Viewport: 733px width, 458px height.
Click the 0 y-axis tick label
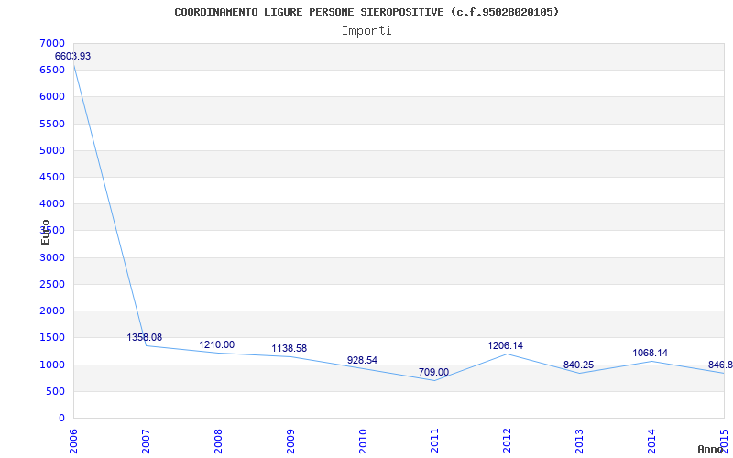click(x=61, y=418)
